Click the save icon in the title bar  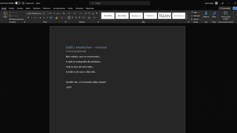click(23, 3)
